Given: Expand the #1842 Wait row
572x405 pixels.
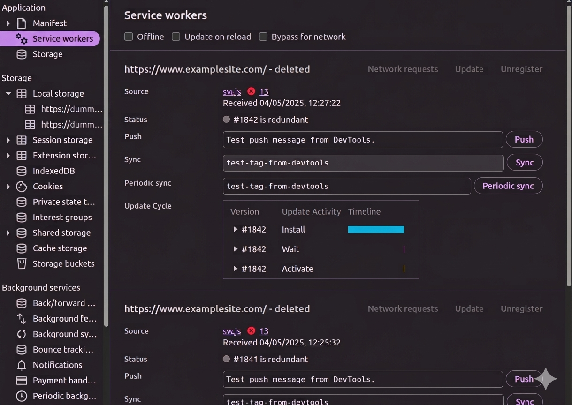Looking at the screenshot, I should [235, 249].
